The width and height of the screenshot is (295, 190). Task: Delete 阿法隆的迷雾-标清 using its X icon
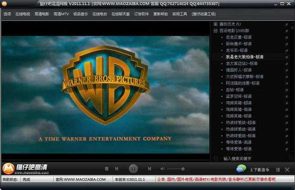click(287, 84)
